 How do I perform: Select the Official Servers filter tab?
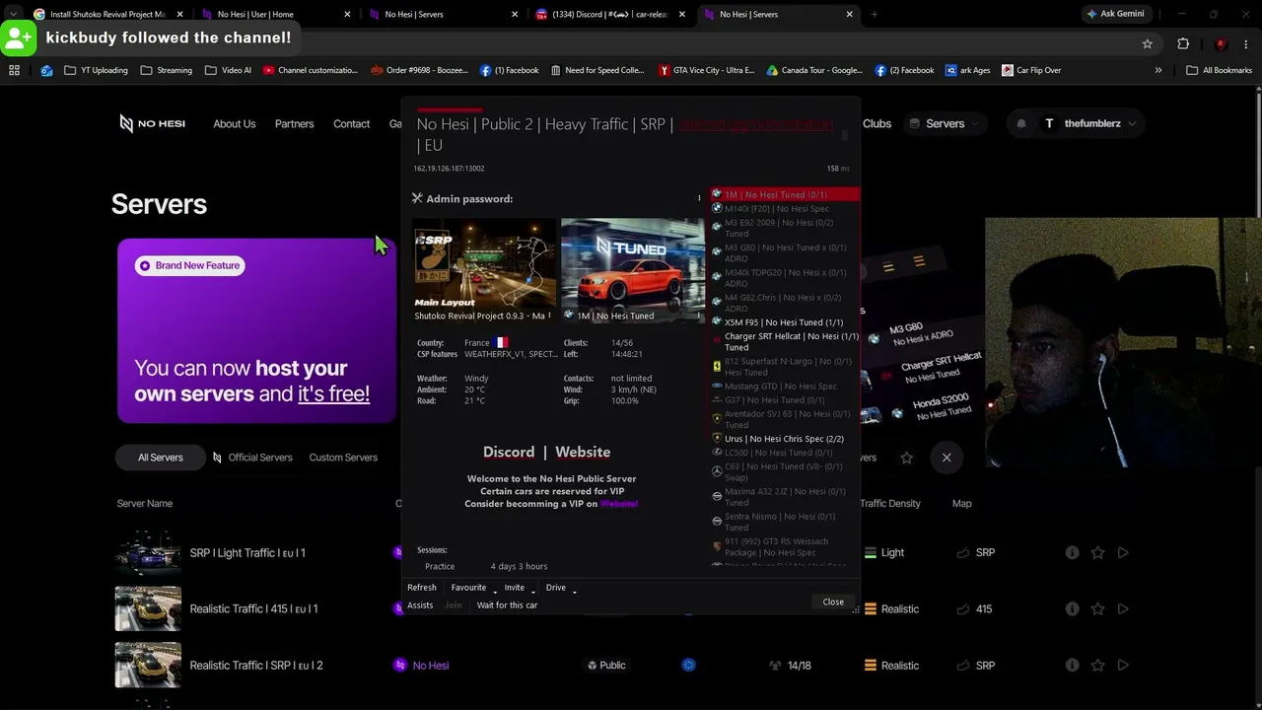point(252,458)
